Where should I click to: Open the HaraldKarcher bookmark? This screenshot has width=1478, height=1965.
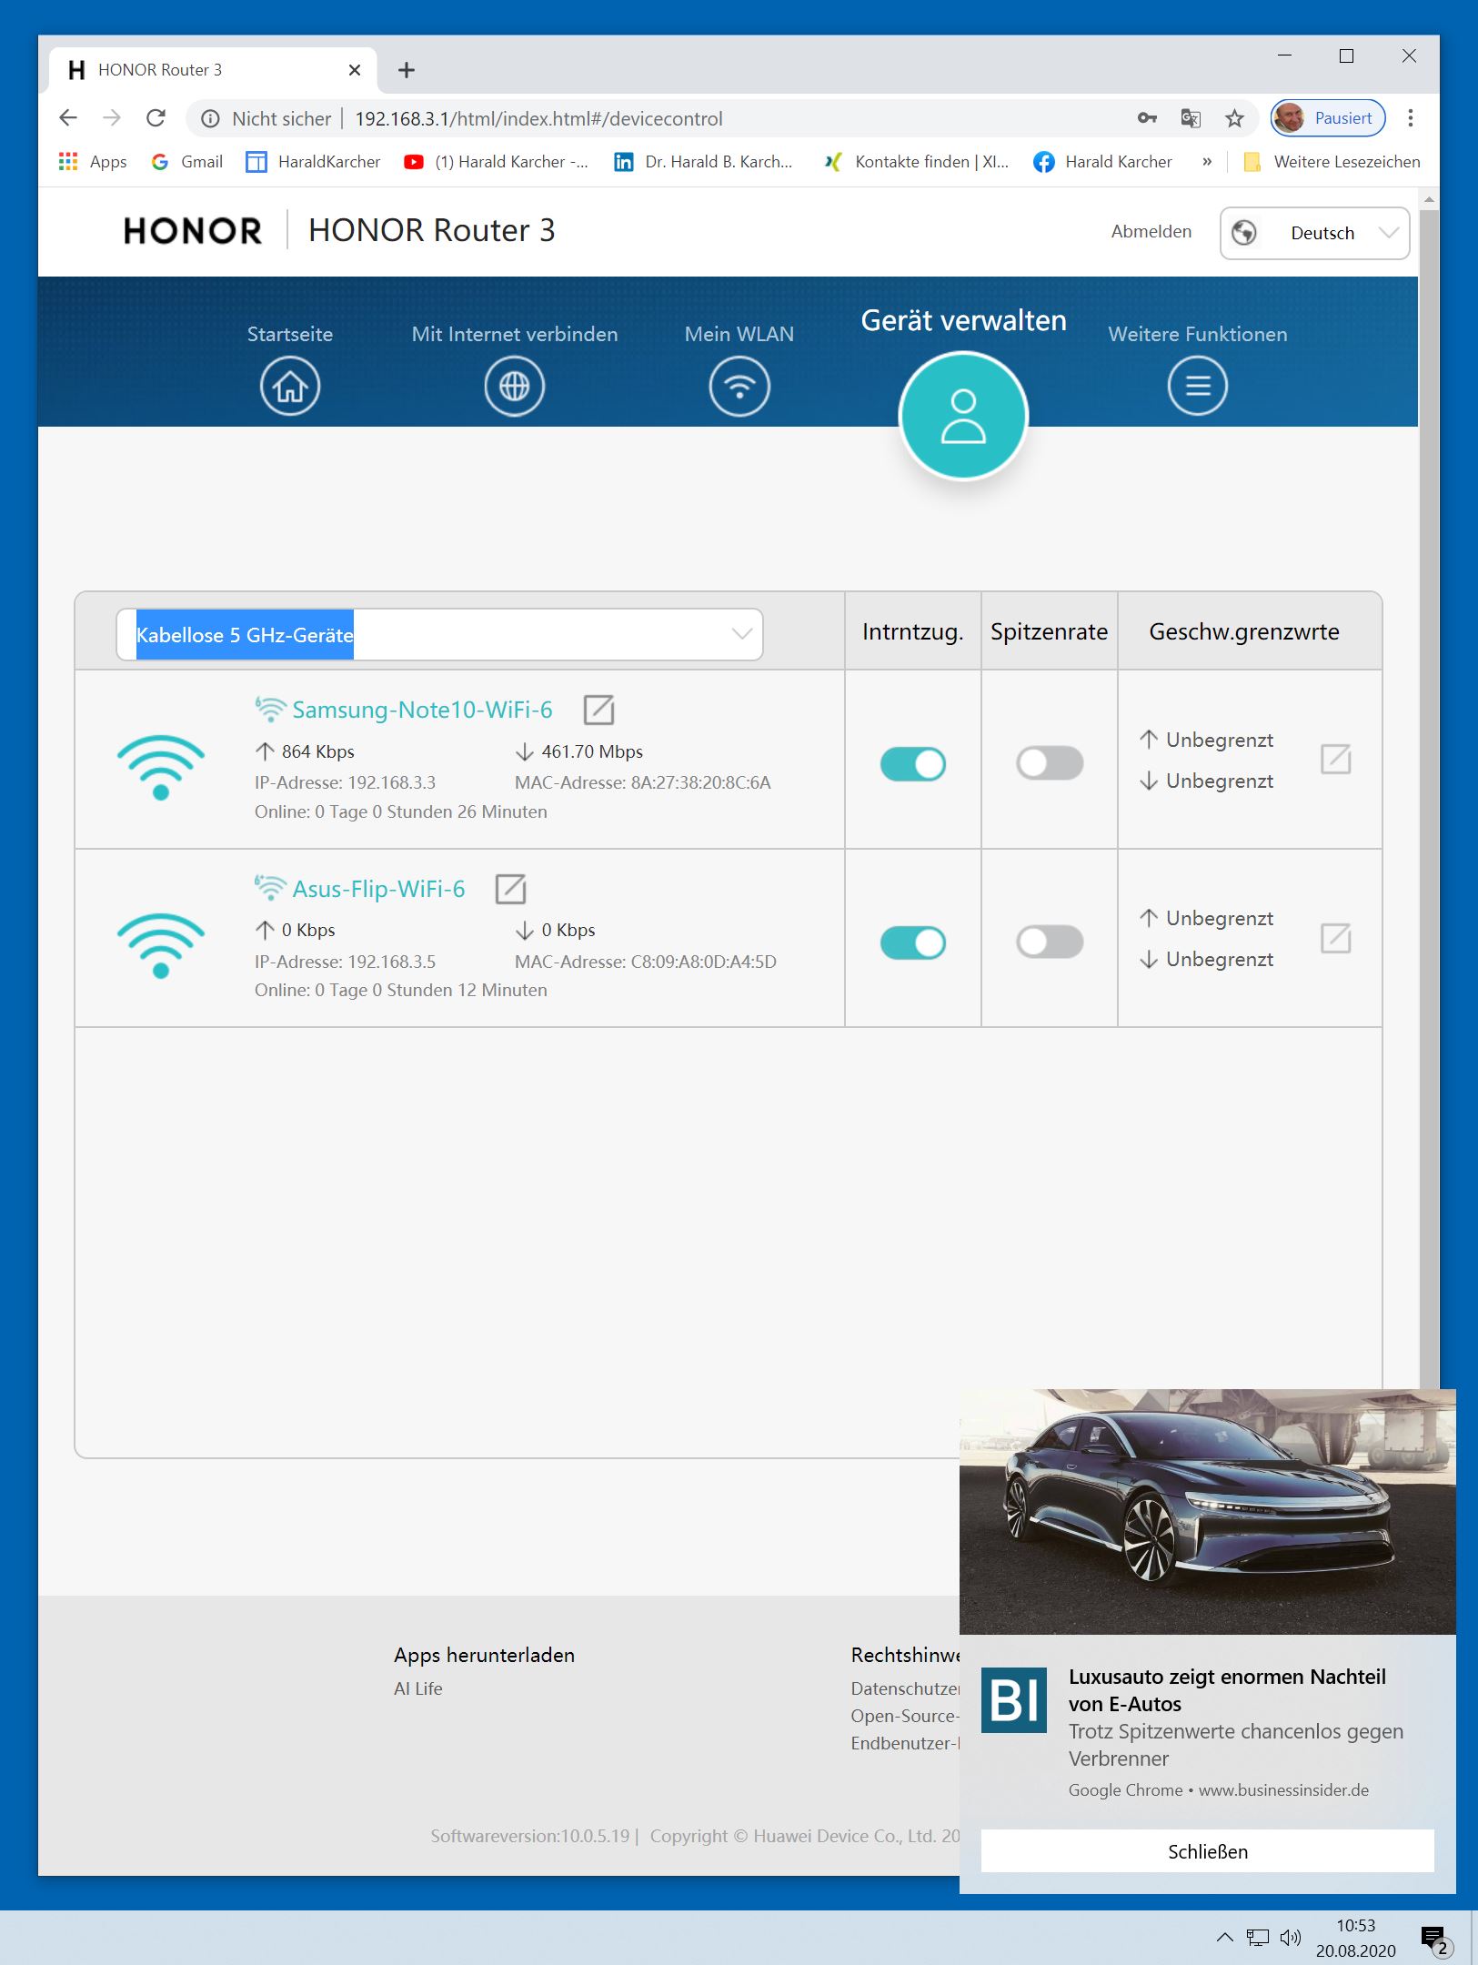point(314,162)
